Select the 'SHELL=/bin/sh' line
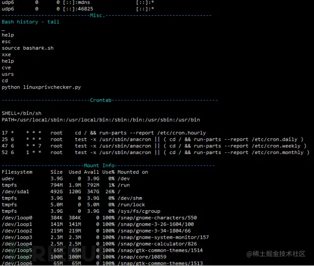The height and width of the screenshot is (266, 314). point(21,113)
